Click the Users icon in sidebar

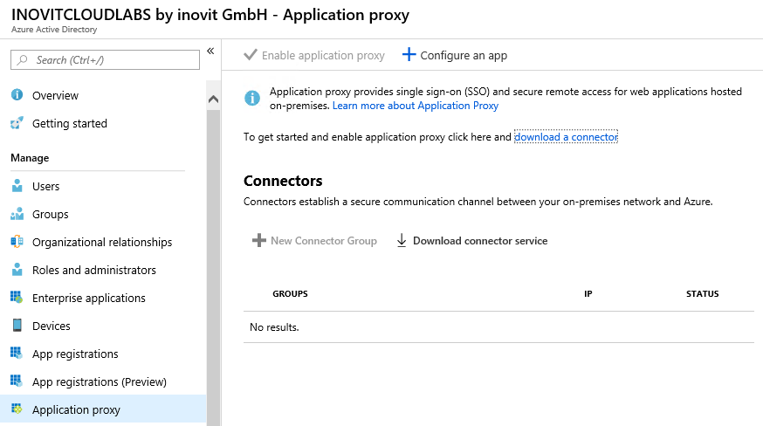pos(17,186)
